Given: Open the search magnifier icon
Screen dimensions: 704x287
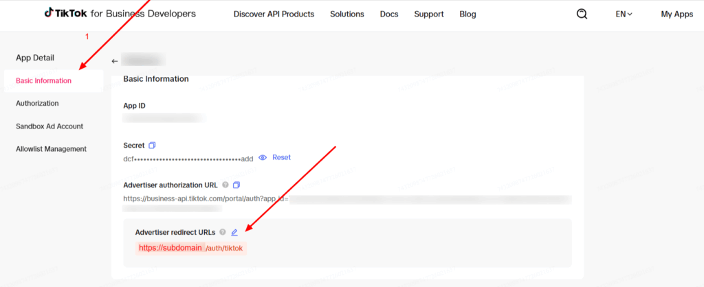Looking at the screenshot, I should tap(582, 14).
